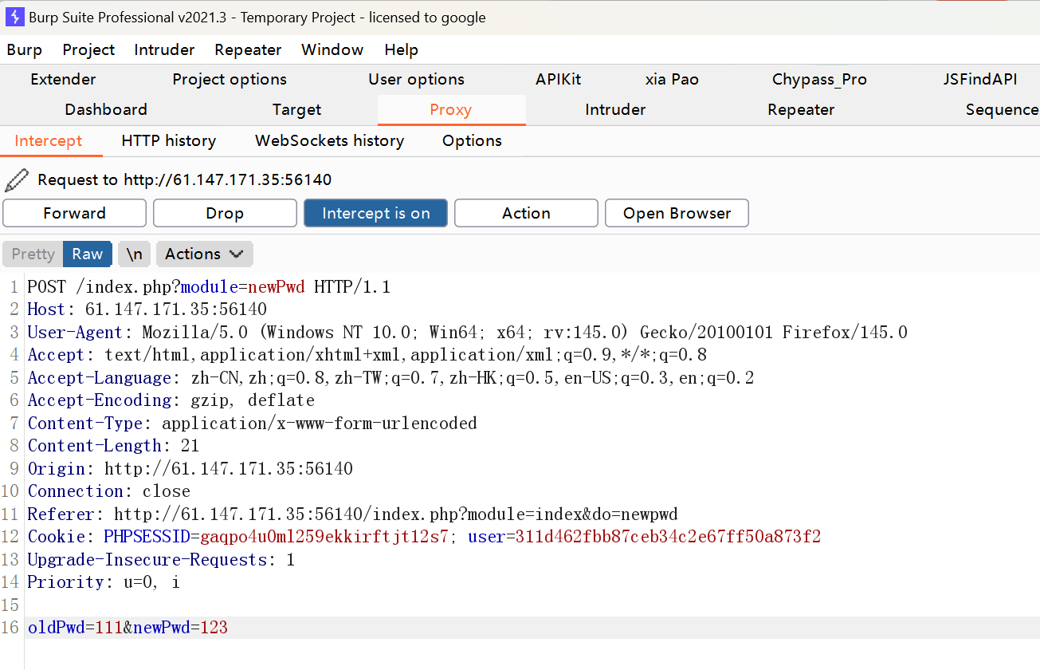This screenshot has width=1040, height=670.
Task: Click the Priority: u=0, i line
Action: (x=104, y=582)
